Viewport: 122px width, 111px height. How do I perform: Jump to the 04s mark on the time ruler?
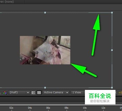[30, 108]
